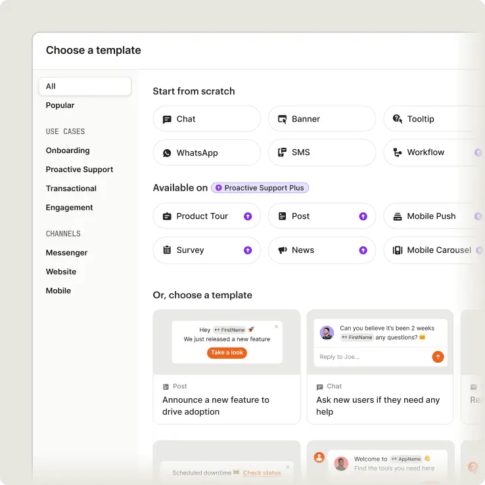This screenshot has width=485, height=485.
Task: Click the Mobile Carousel icon
Action: click(397, 250)
